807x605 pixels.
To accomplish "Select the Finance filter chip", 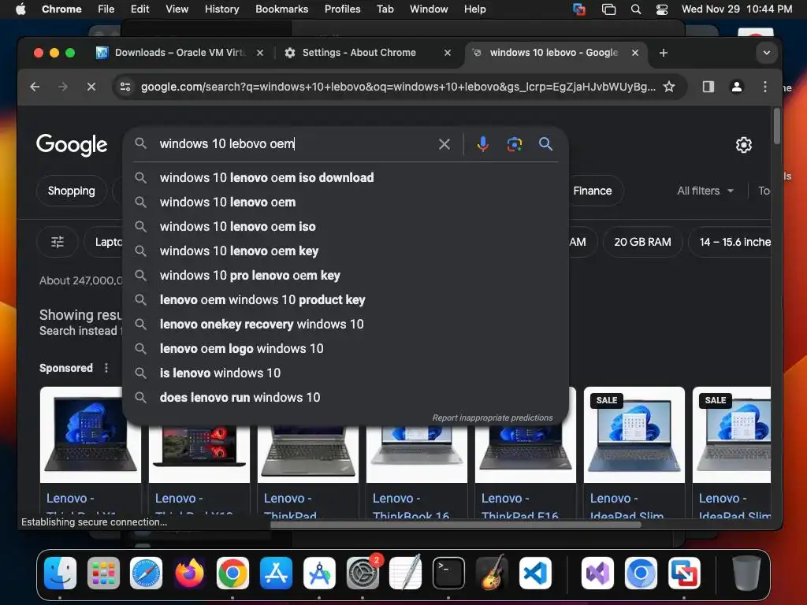I will click(x=593, y=191).
